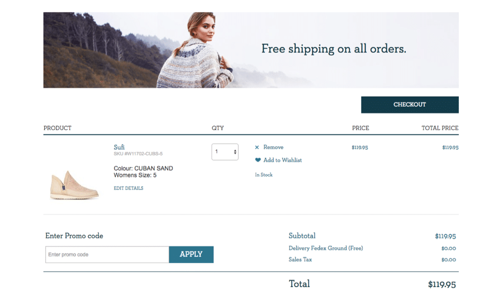Choose the Add to Wishlist link

coord(282,160)
